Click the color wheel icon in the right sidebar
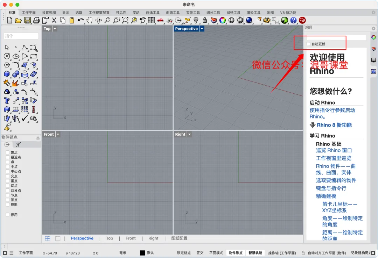 (x=373, y=37)
